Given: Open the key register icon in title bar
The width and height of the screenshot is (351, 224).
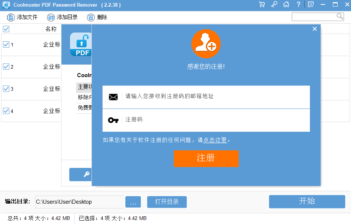Looking at the screenshot, I should click(x=274, y=5).
